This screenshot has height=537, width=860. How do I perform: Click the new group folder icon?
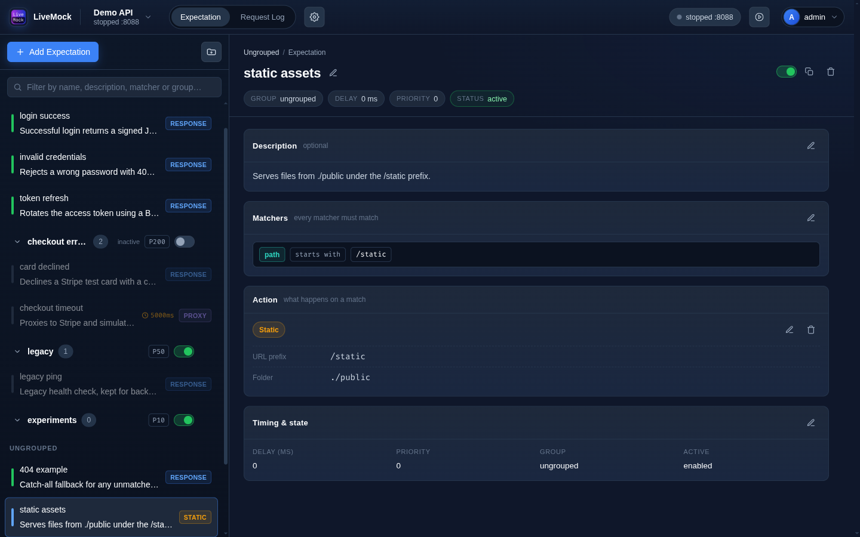pos(211,52)
